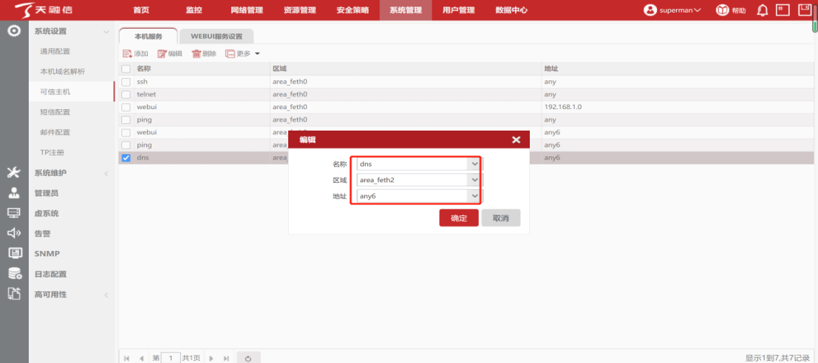Open the 首页 menu

point(141,10)
